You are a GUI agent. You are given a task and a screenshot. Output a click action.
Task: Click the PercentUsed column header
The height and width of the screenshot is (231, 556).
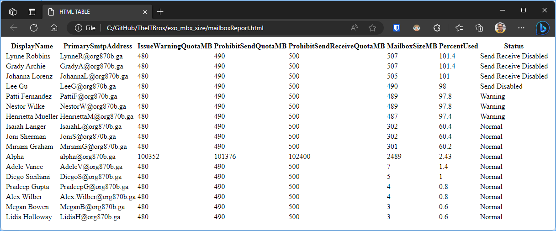pos(459,46)
